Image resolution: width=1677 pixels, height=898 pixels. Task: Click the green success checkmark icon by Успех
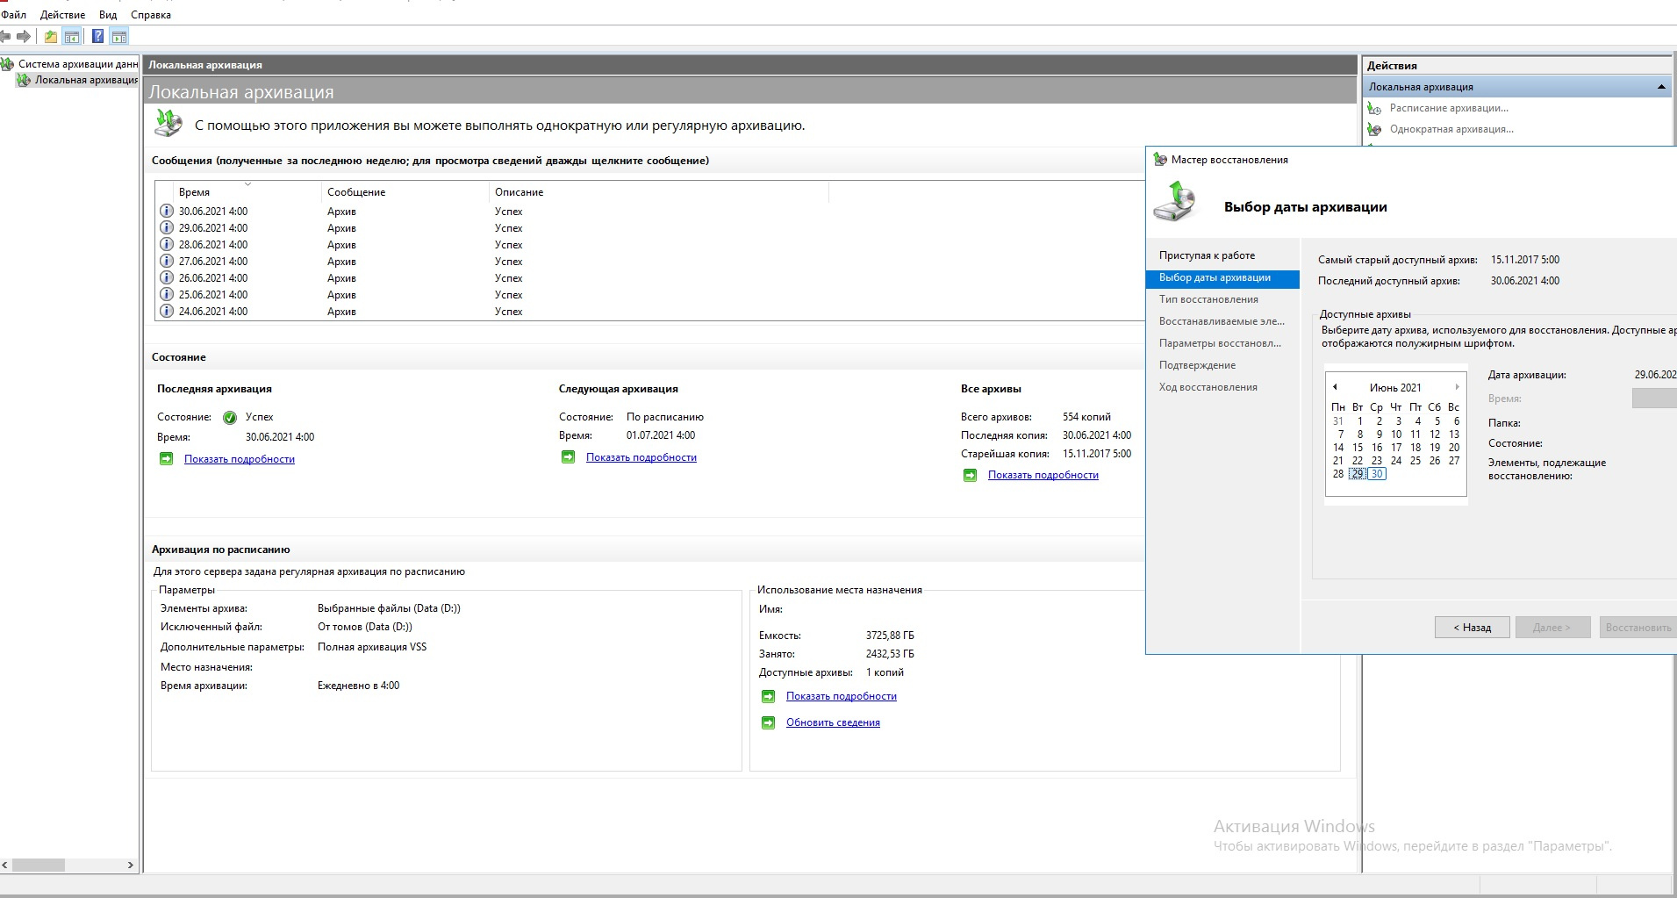click(230, 418)
